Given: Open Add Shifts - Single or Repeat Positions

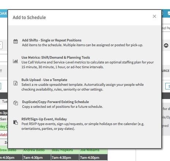Looking at the screenshot, I should pyautogui.click(x=52, y=40).
